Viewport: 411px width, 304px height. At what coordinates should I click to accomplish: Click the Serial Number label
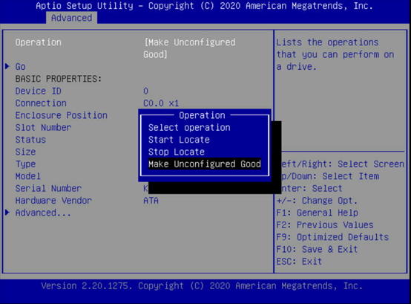click(x=48, y=188)
